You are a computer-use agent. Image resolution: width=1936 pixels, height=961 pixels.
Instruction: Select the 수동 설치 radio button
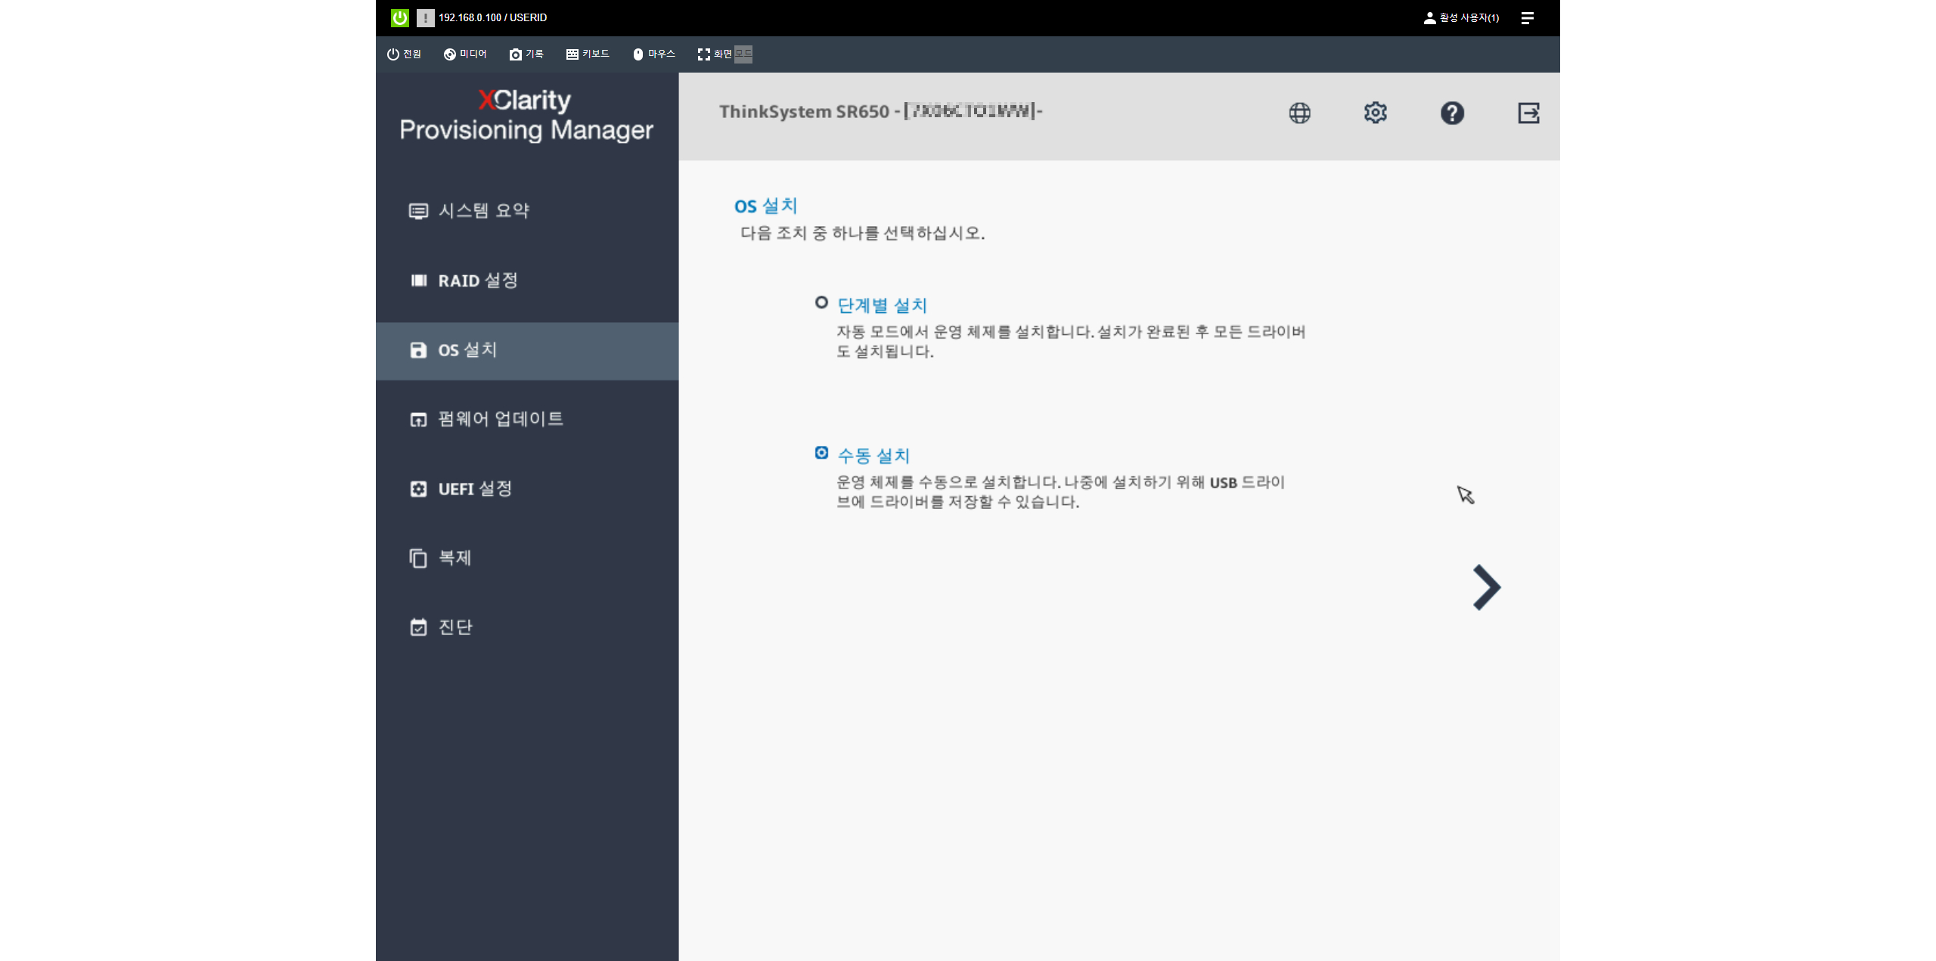(821, 453)
